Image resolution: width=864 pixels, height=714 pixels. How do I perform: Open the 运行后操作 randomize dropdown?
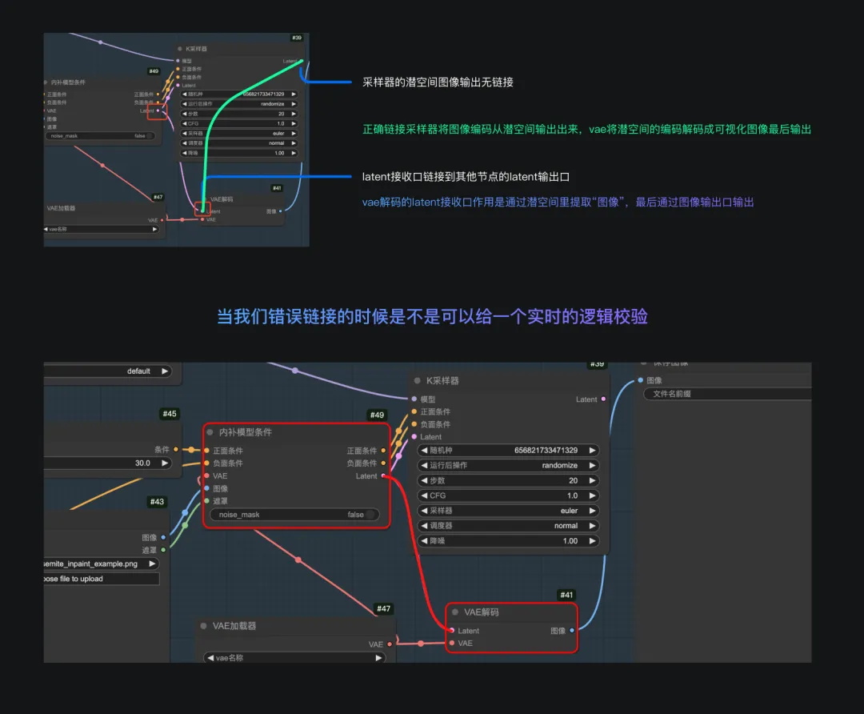pos(508,465)
